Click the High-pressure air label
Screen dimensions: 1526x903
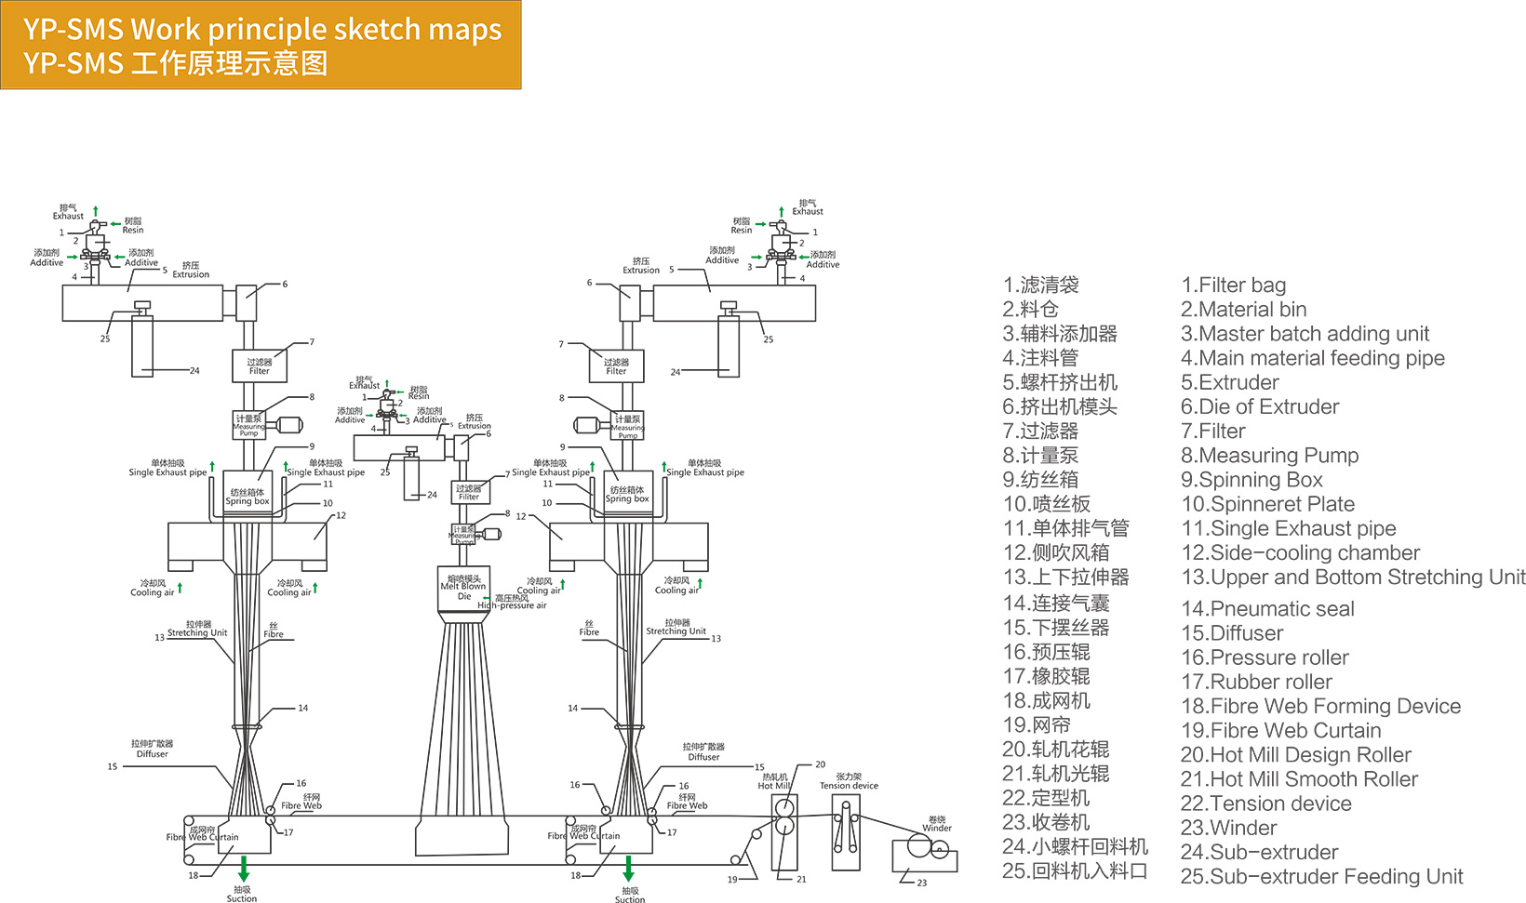point(512,604)
